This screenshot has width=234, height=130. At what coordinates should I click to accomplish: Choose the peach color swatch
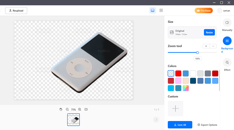pos(186,81)
